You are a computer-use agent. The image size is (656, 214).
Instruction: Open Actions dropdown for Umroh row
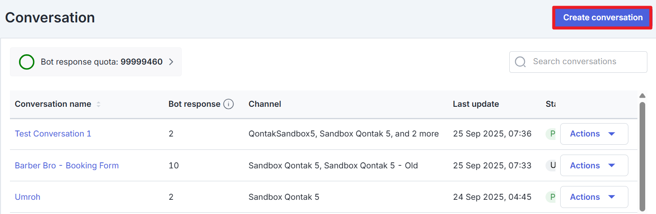(593, 197)
